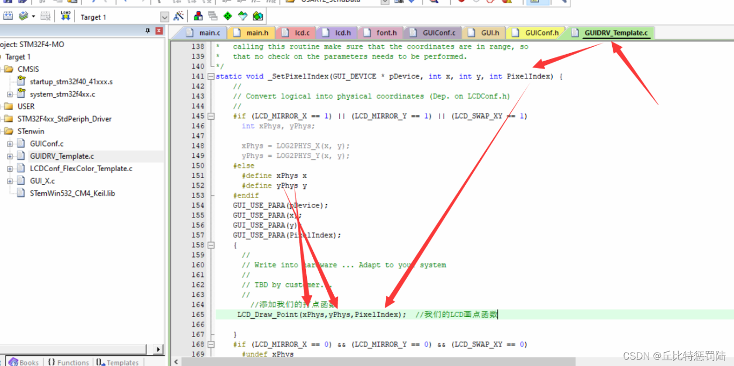Click the LOAD download to flash icon
The image size is (734, 366).
coord(65,16)
